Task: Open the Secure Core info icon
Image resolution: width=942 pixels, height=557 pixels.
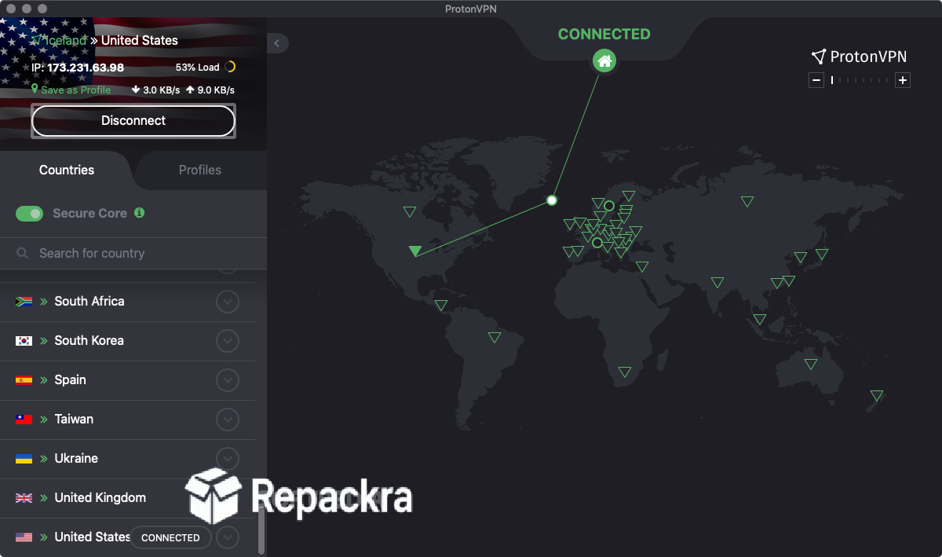Action: pyautogui.click(x=139, y=213)
